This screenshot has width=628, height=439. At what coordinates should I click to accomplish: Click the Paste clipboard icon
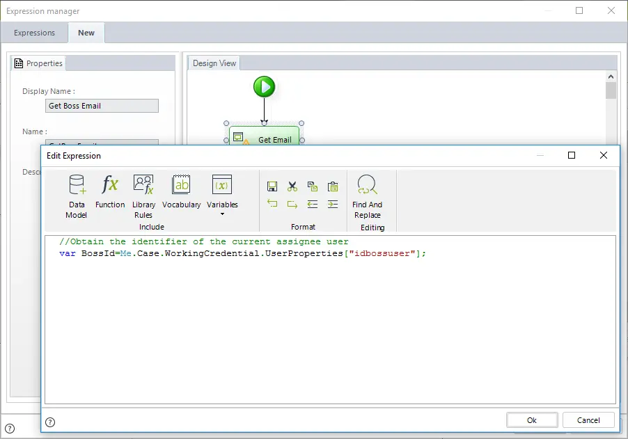333,186
